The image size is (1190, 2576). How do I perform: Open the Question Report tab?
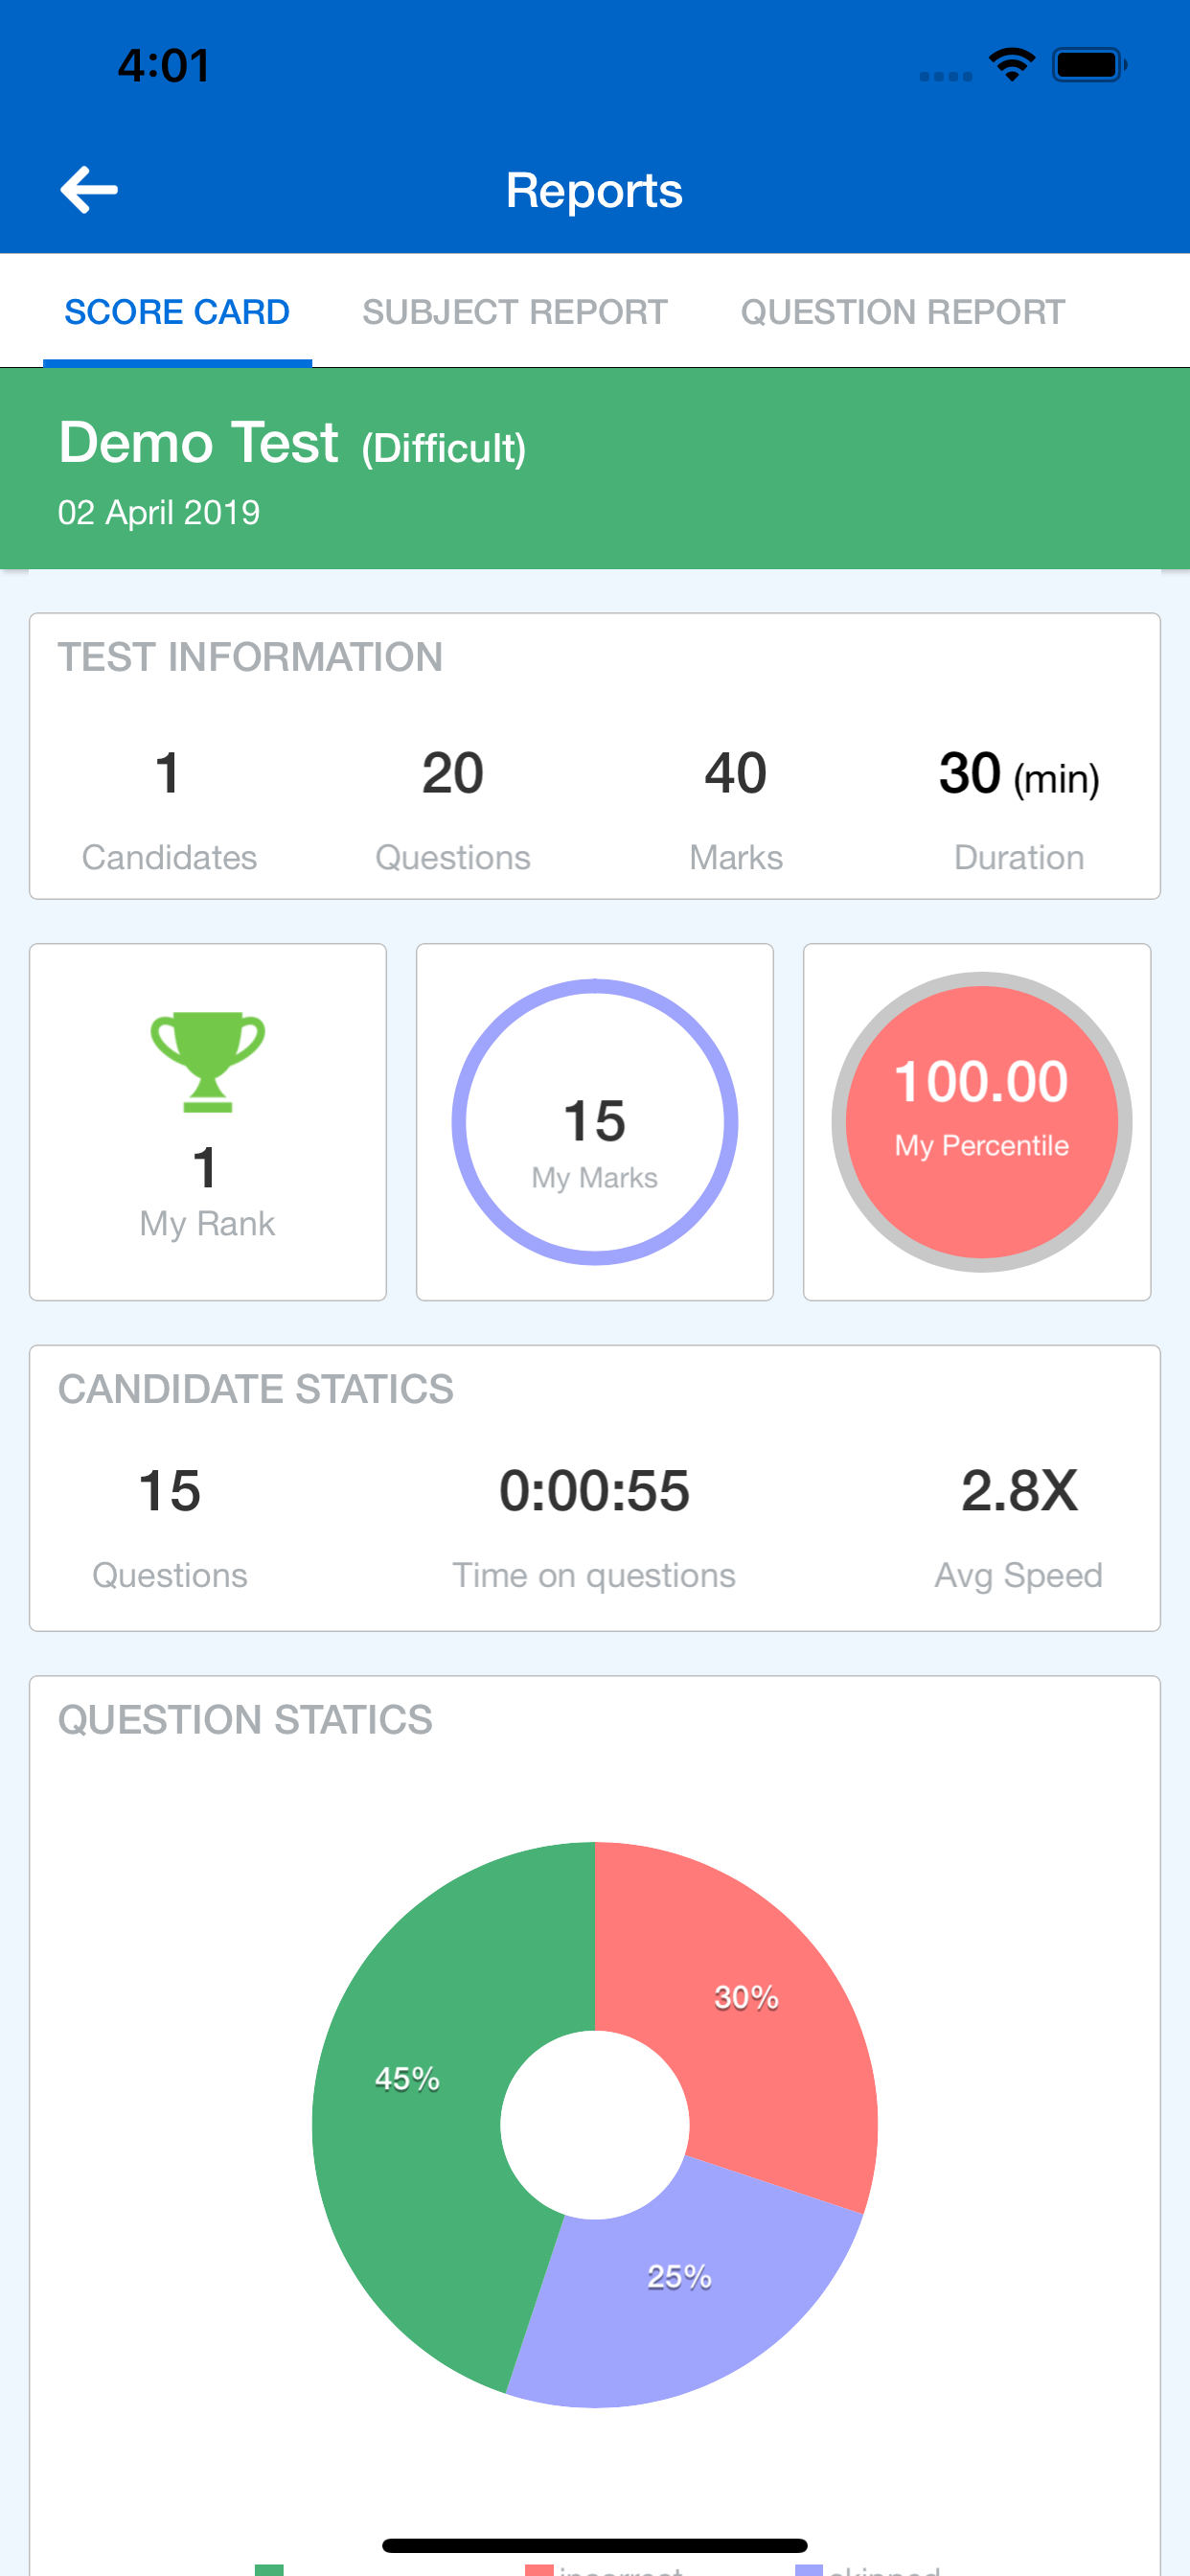pos(903,312)
